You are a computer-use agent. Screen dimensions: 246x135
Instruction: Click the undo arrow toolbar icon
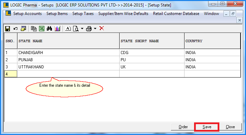click(x=15, y=29)
